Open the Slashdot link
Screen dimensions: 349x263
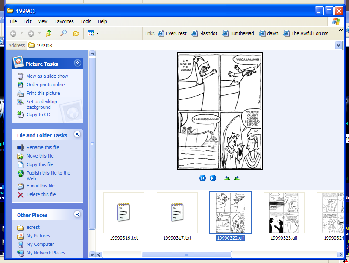[204, 33]
